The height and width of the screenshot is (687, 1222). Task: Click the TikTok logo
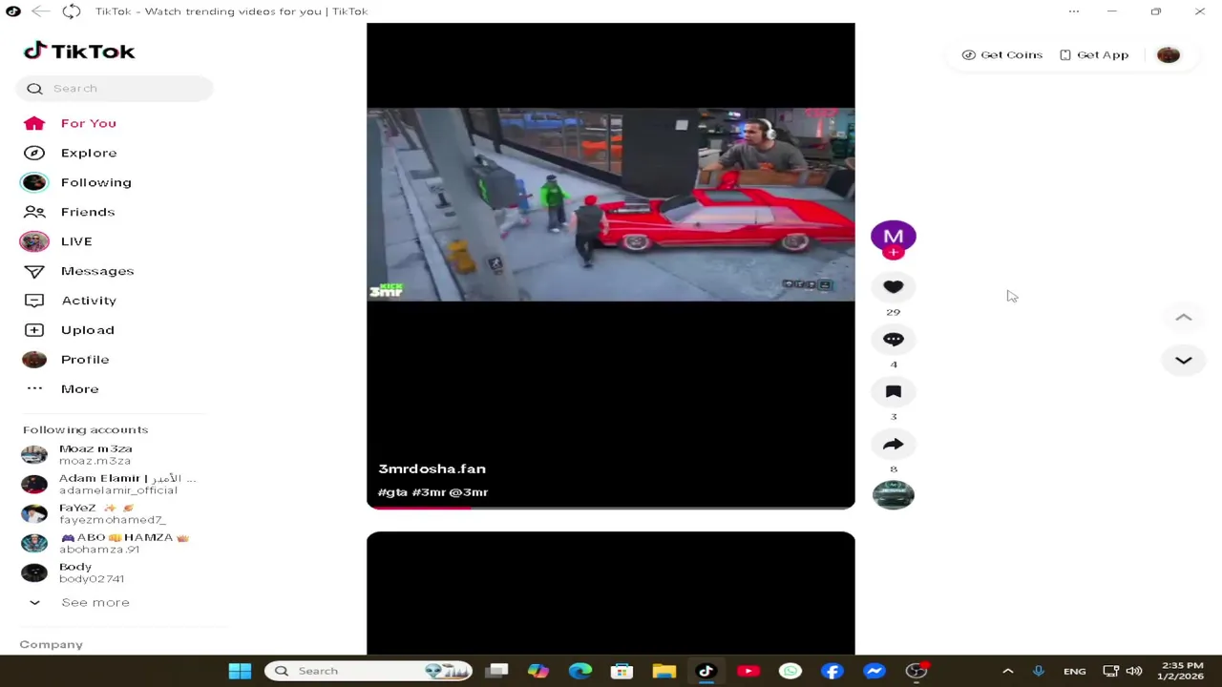tap(79, 52)
